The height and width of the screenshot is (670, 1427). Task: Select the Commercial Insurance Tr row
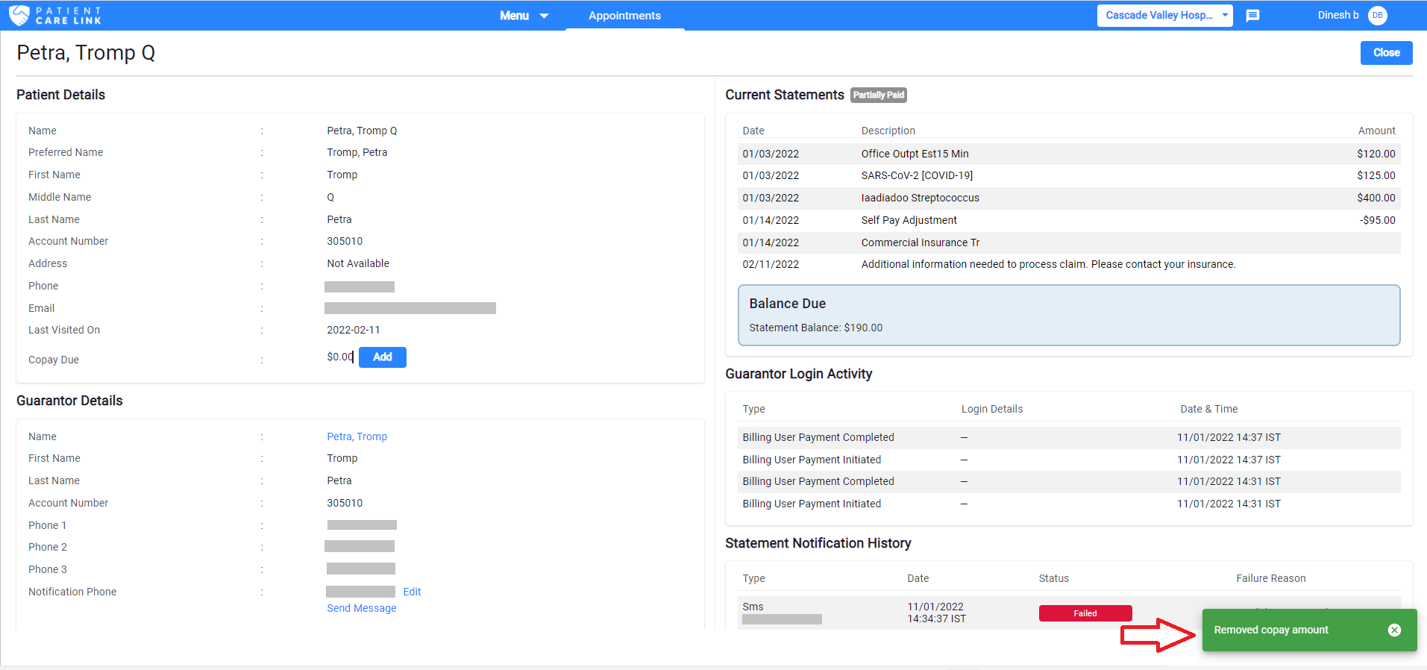pyautogui.click(x=1069, y=242)
